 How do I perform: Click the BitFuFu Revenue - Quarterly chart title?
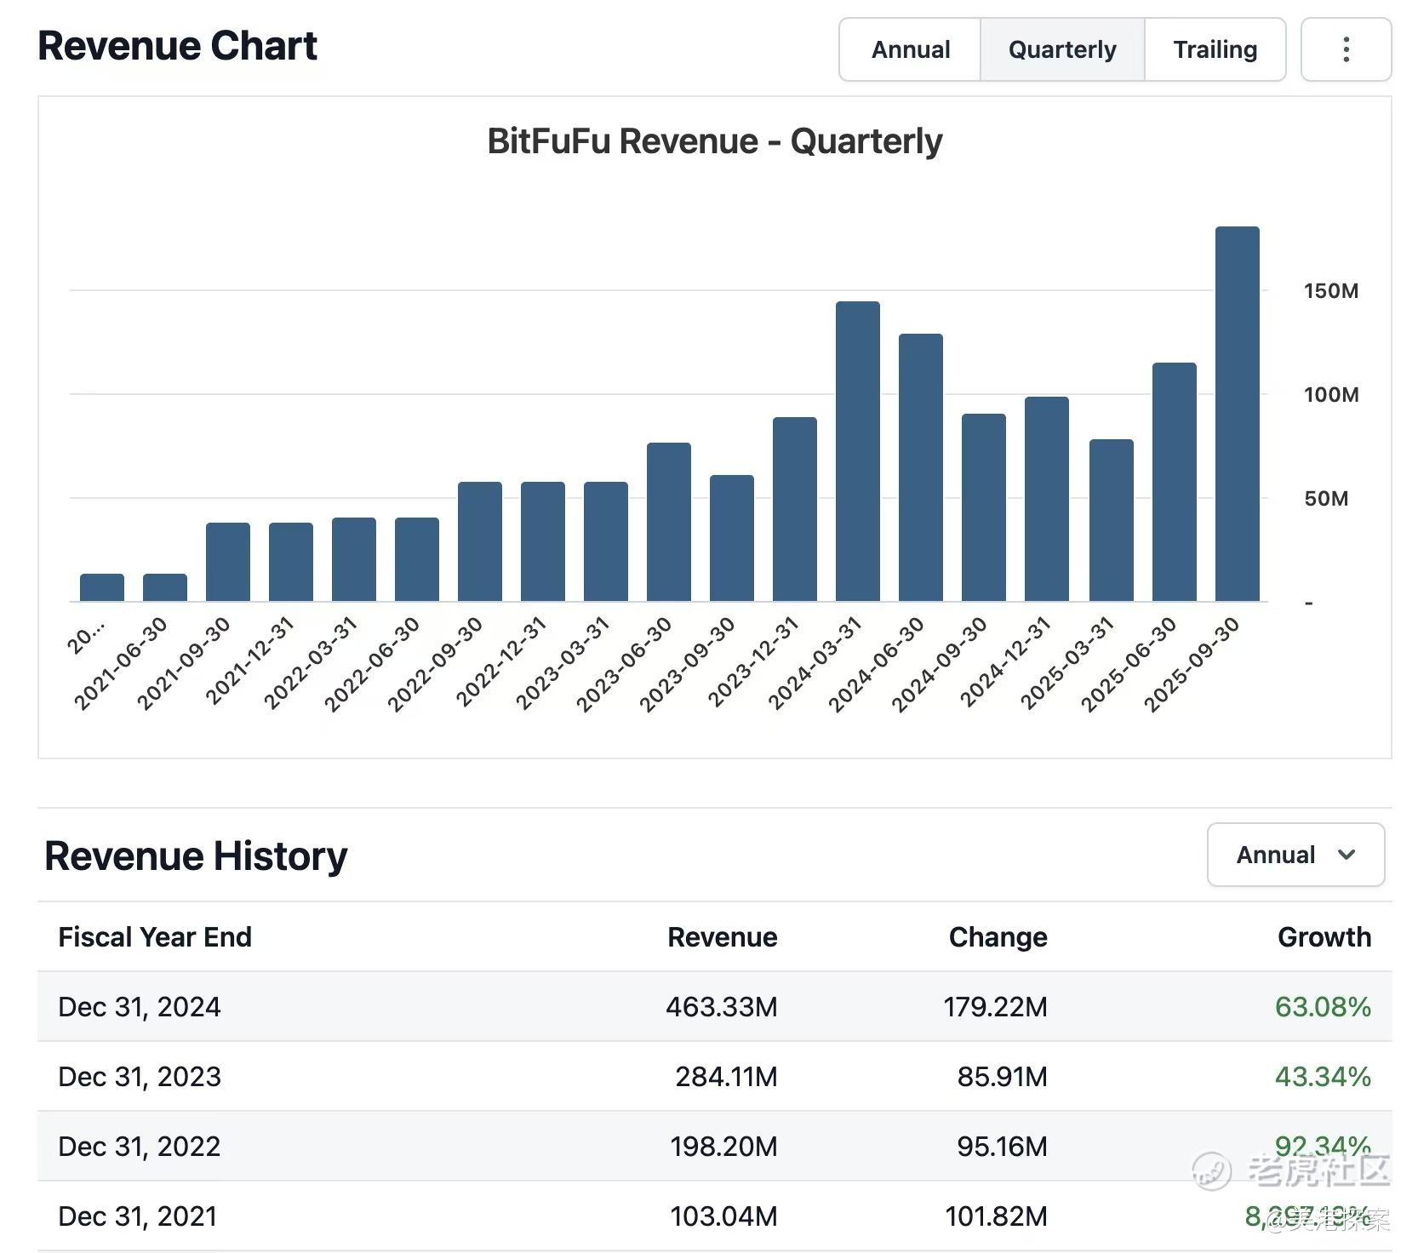coord(714,141)
